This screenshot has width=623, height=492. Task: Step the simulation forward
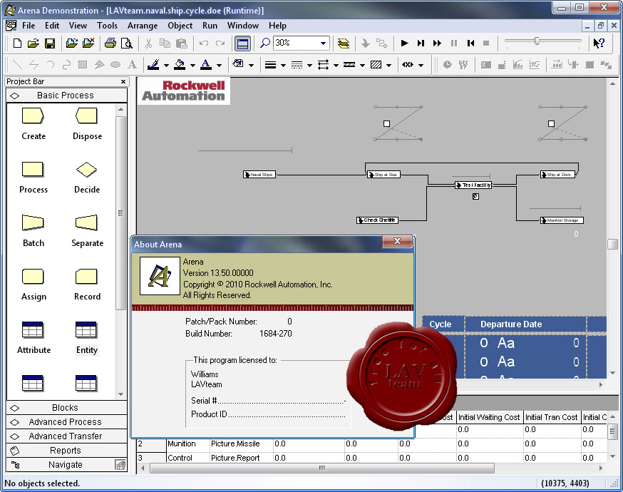coord(421,43)
